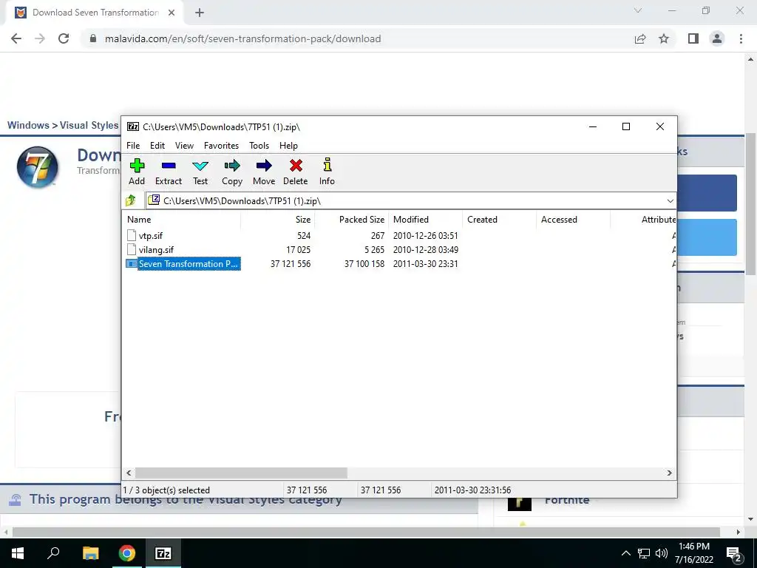This screenshot has width=757, height=568.
Task: Open Chrome side panel icon
Action: [x=693, y=38]
